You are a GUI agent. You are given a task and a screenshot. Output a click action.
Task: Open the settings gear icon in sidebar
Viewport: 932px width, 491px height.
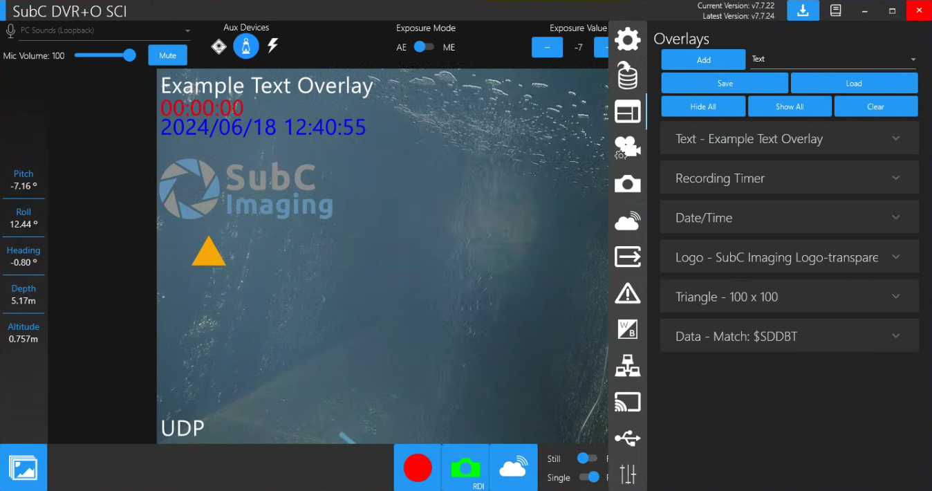coord(627,39)
